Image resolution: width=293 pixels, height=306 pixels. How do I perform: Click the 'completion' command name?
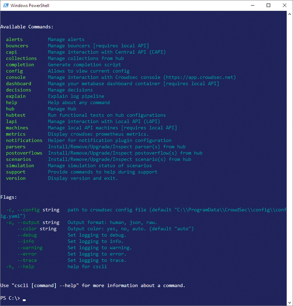pyautogui.click(x=20, y=65)
